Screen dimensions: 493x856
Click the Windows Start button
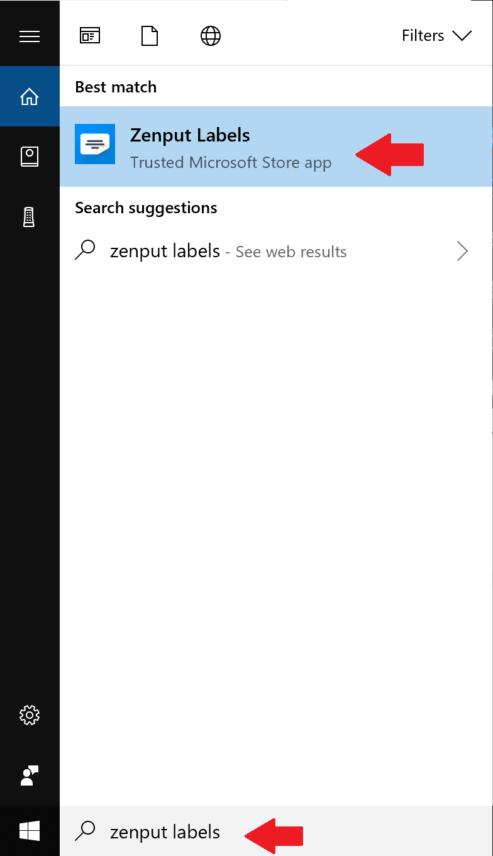click(x=30, y=831)
